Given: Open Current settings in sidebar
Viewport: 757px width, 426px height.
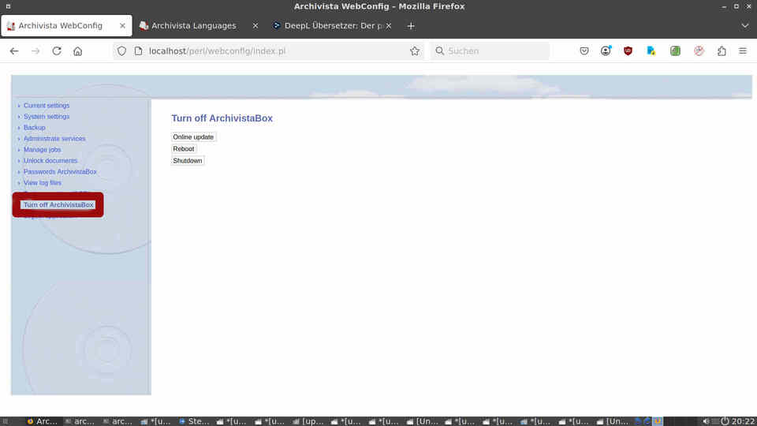Looking at the screenshot, I should tap(47, 105).
